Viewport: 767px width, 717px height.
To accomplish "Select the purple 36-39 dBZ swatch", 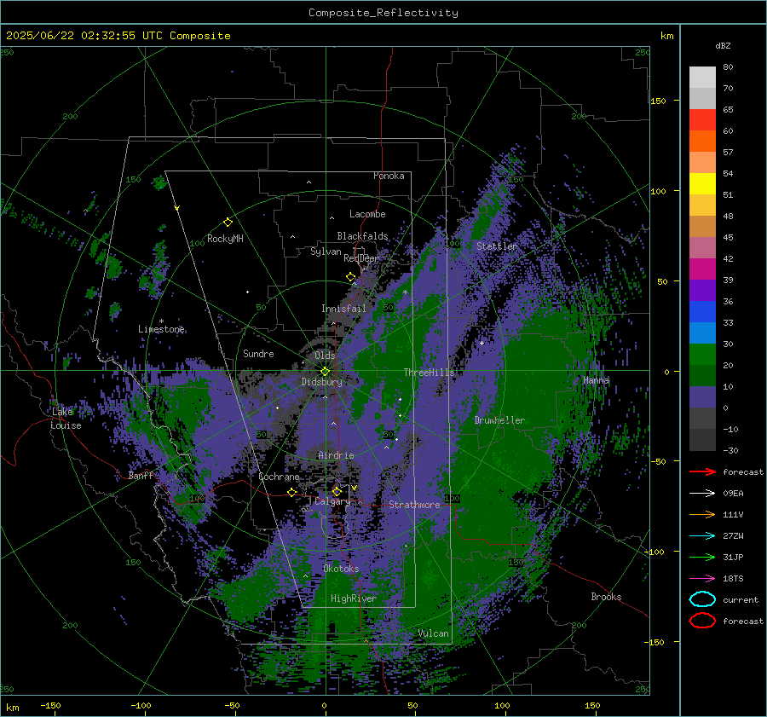I will pos(702,290).
